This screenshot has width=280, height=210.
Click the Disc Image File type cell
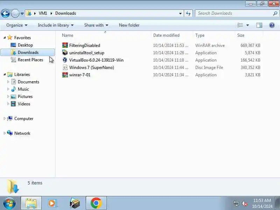pyautogui.click(x=209, y=68)
